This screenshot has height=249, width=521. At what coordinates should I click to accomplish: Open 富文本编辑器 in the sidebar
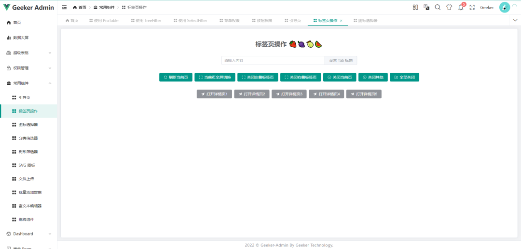(28, 206)
